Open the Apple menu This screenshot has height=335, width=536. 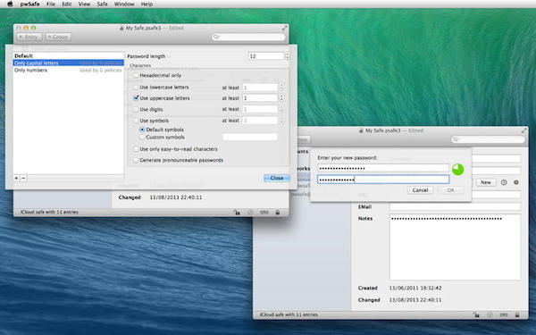click(10, 4)
